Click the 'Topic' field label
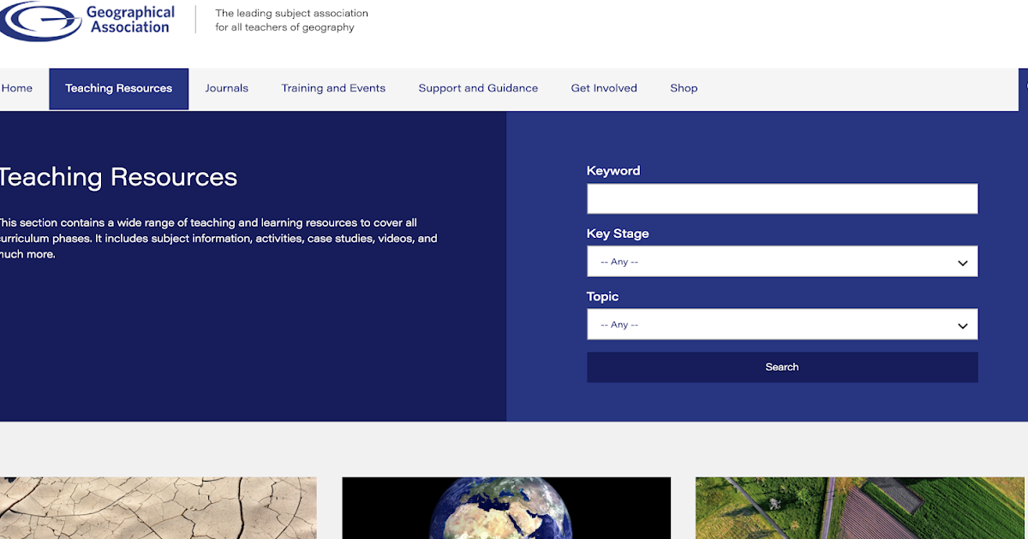 (602, 297)
